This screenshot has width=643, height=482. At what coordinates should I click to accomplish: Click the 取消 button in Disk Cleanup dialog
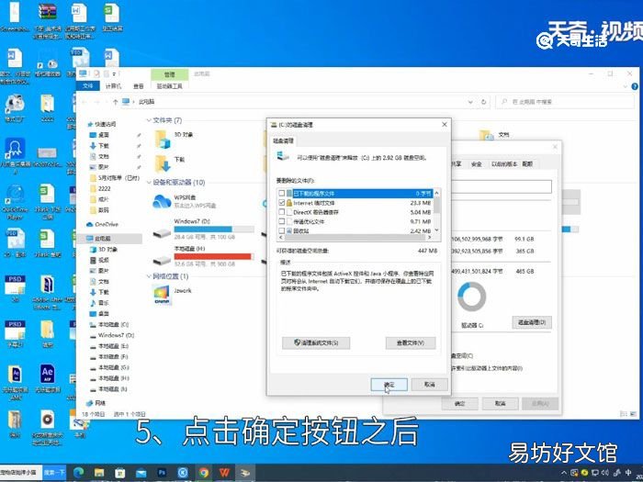[429, 385]
